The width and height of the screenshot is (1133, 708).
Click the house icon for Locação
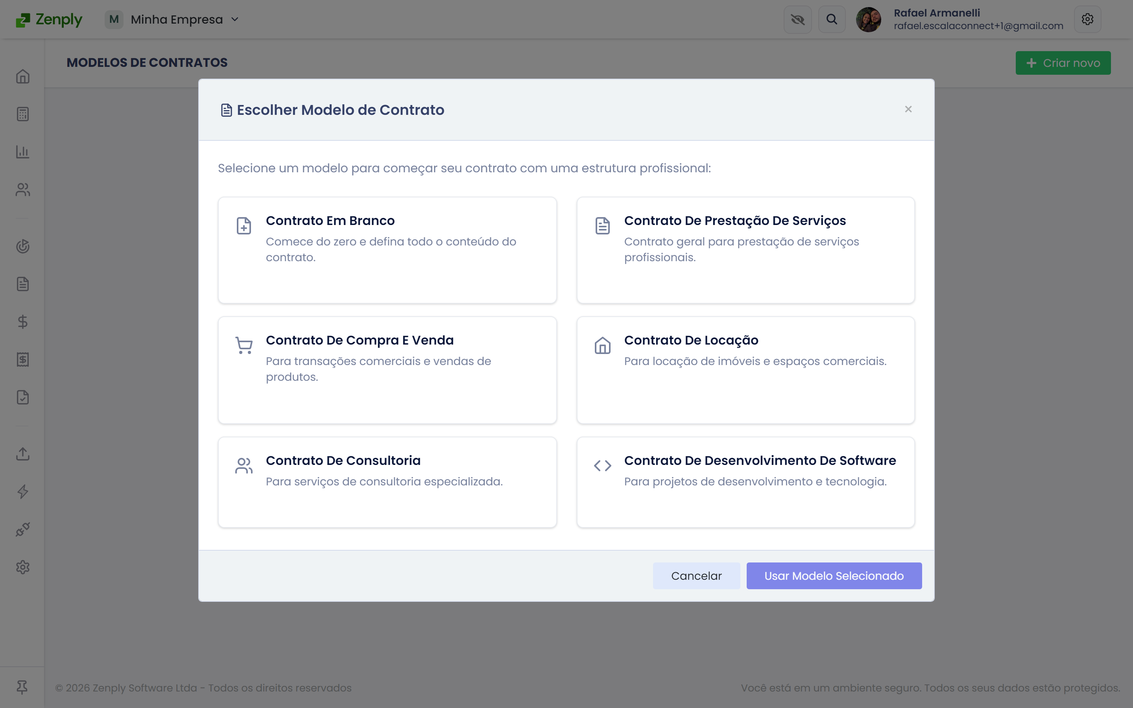point(602,346)
